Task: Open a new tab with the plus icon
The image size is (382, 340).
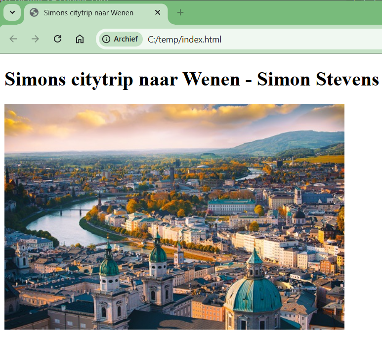Action: (x=180, y=12)
